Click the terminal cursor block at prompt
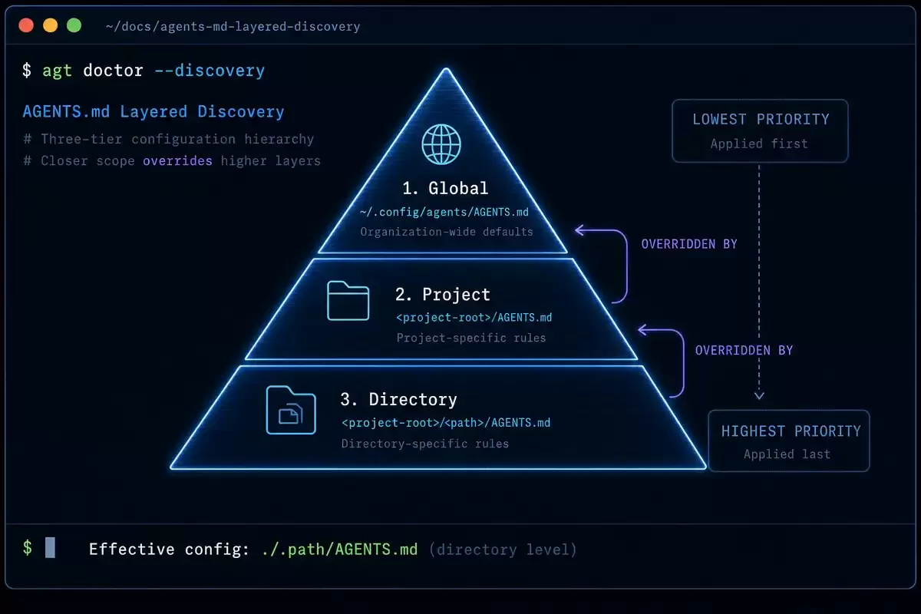This screenshot has width=921, height=614. point(50,548)
